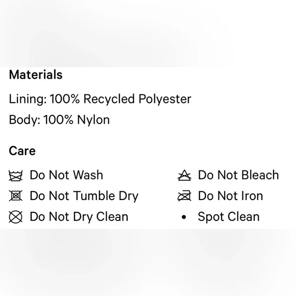Click the Do Not Wash crossed washtub icon

pos(16,176)
